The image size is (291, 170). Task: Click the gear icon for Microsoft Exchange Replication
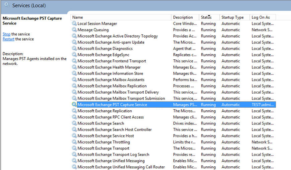point(74,111)
